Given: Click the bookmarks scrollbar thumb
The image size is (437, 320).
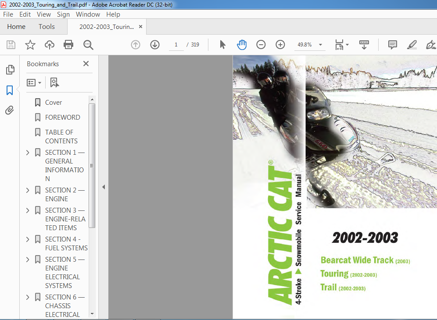Looking at the screenshot, I should (x=92, y=166).
